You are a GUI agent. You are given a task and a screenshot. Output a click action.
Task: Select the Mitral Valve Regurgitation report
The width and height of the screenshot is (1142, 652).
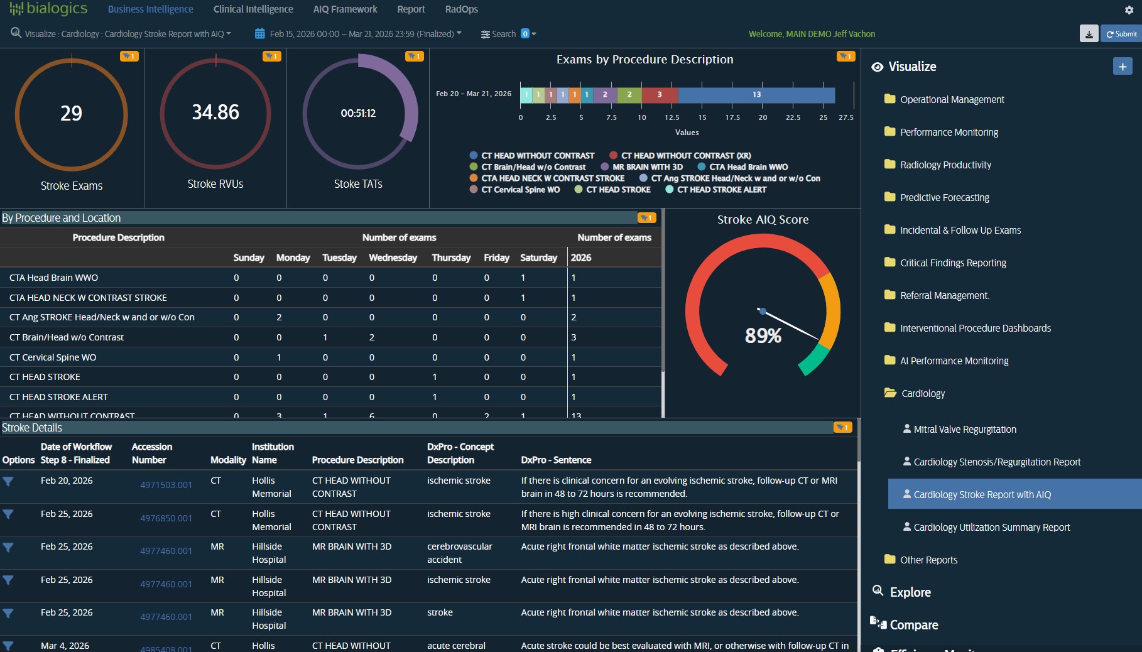pyautogui.click(x=965, y=429)
